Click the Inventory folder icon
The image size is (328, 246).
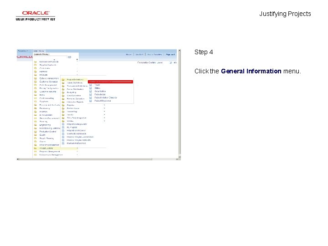(36, 112)
